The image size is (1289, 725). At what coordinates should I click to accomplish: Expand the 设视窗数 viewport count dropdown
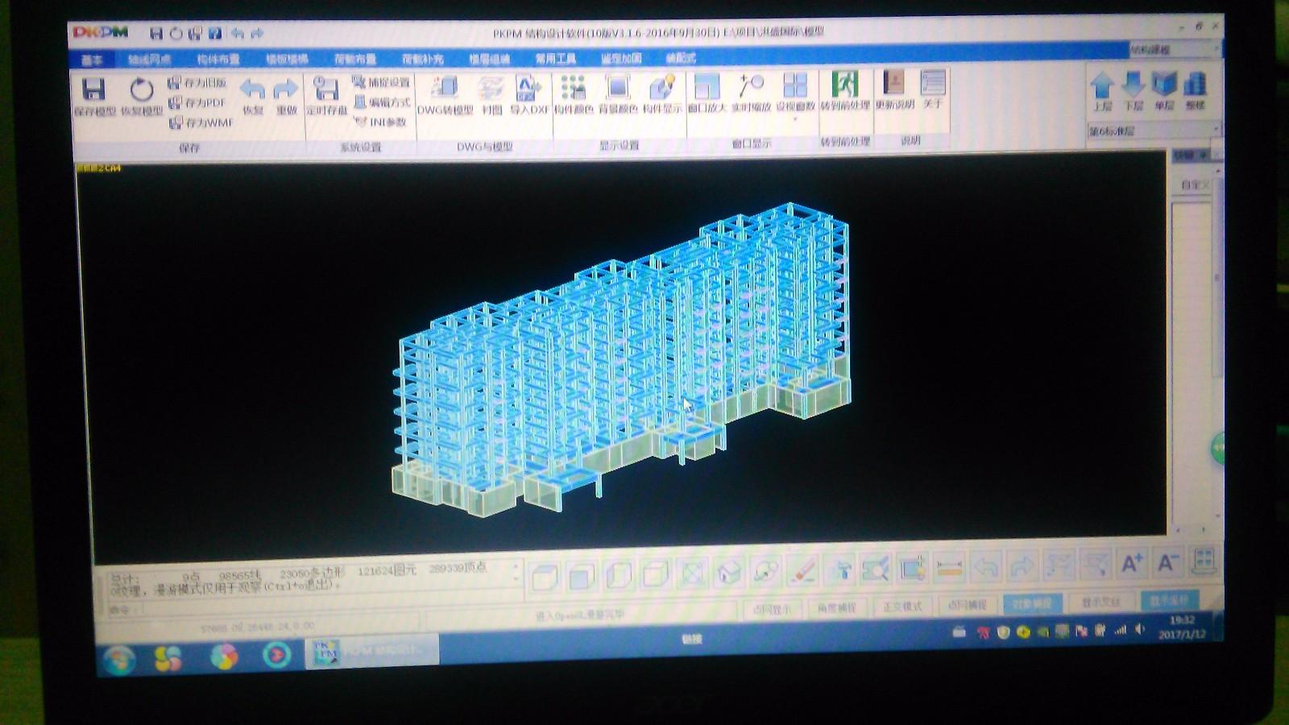(x=795, y=119)
